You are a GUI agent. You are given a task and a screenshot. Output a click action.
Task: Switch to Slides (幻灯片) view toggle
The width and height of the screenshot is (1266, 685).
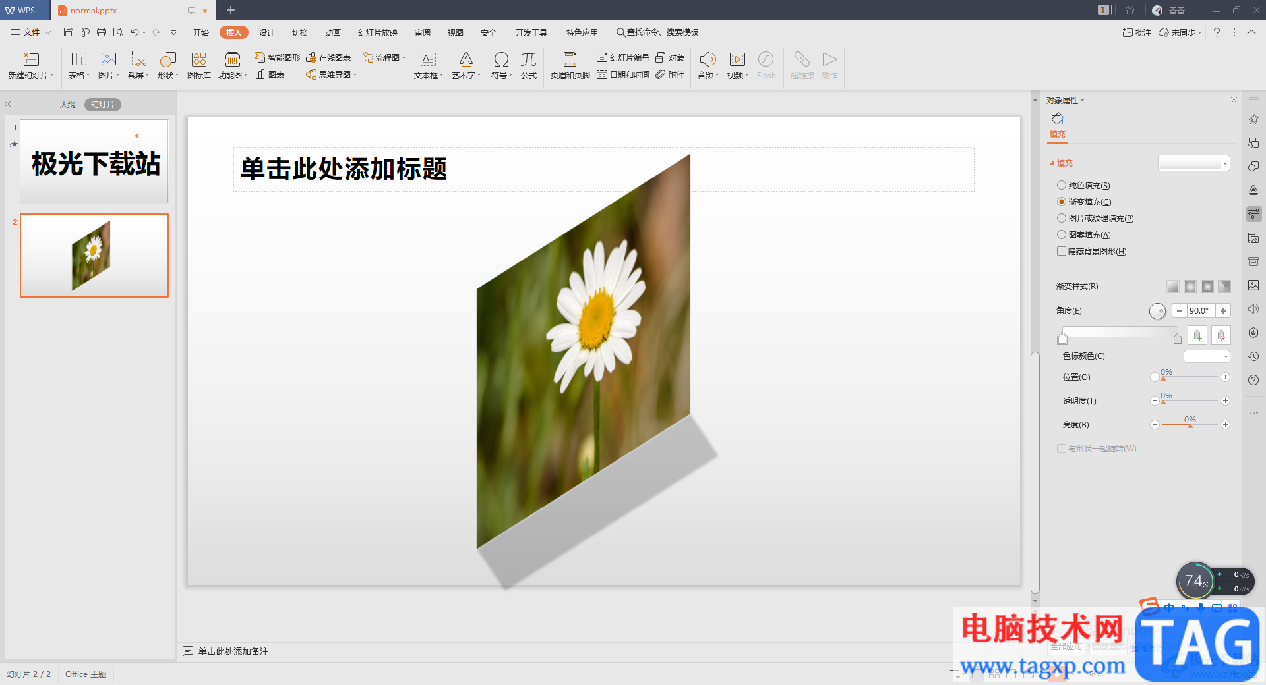[x=103, y=105]
